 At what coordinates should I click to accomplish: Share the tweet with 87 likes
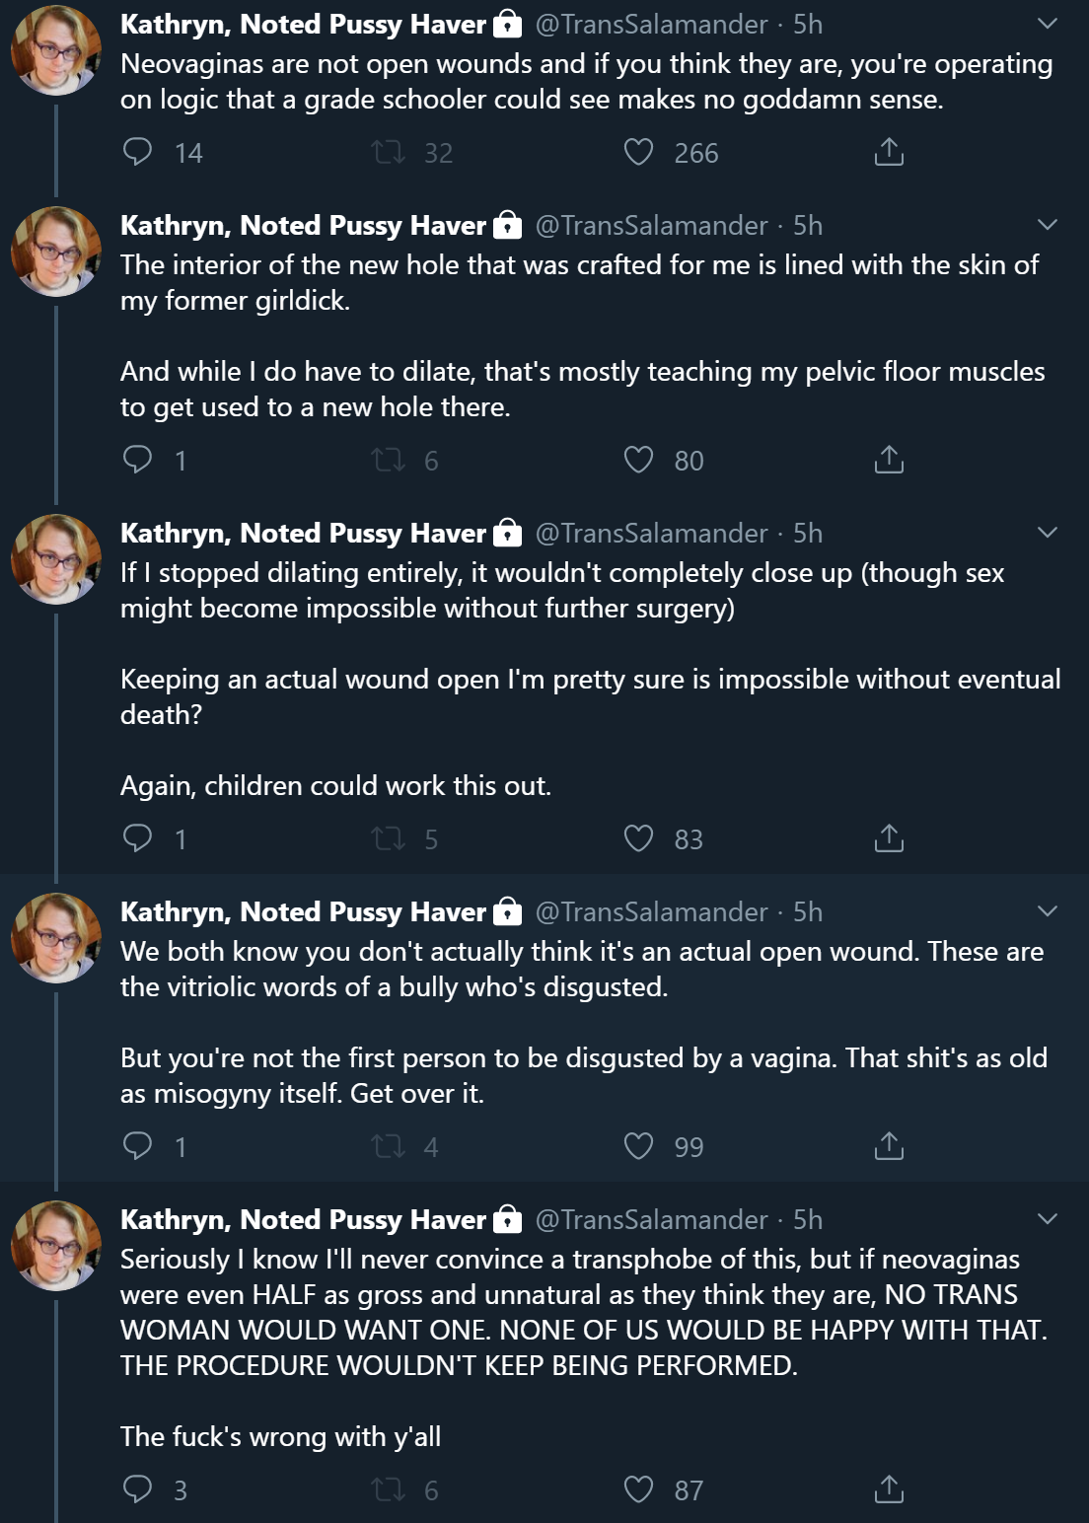(x=889, y=1489)
